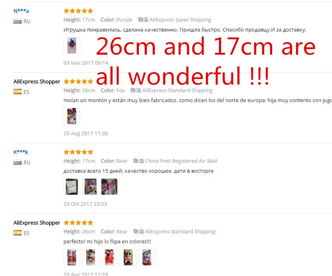This screenshot has width=332, height=276.
Task: Click the Spanish flag beside first AliExpress Shopper
Action: coord(18,92)
